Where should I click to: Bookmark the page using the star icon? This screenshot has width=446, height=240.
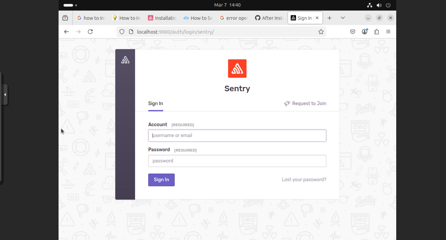(321, 32)
